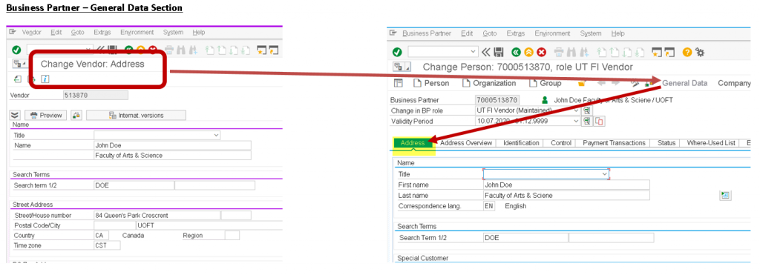760x275 pixels.
Task: Click the lock icon next to Preview button
Action: [x=76, y=115]
